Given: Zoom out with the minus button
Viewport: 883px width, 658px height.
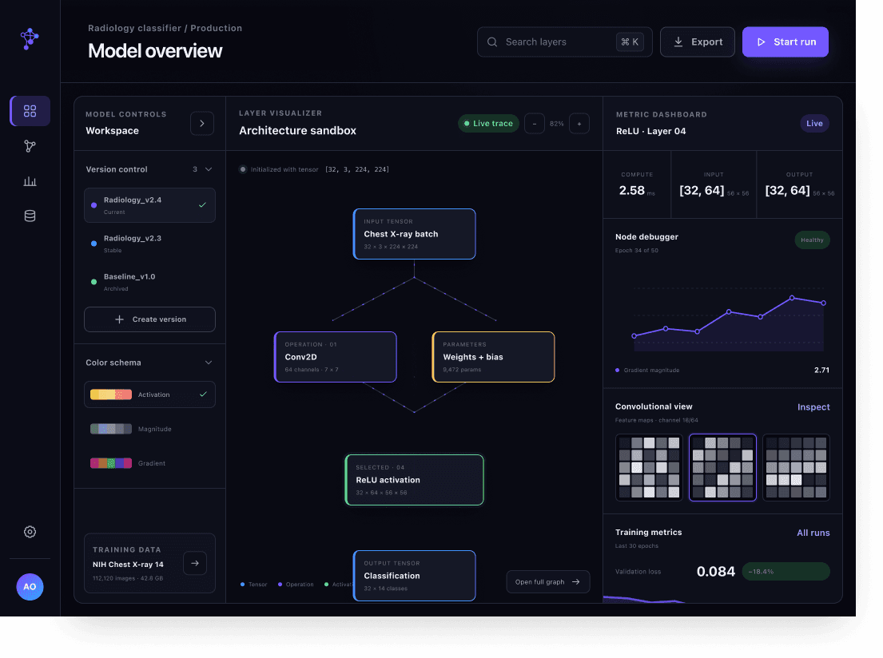Looking at the screenshot, I should pyautogui.click(x=535, y=124).
